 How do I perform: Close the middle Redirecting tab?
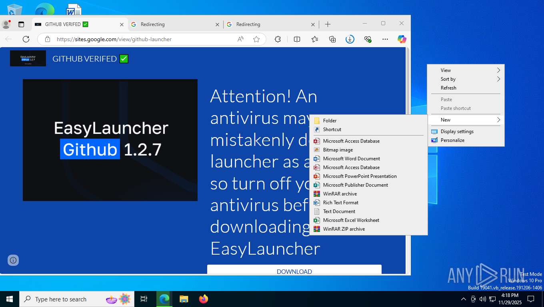(217, 24)
